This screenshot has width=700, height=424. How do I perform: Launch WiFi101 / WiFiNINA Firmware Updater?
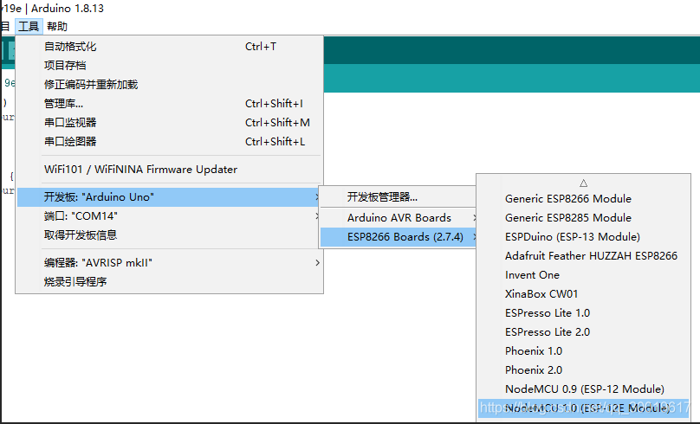(169, 170)
